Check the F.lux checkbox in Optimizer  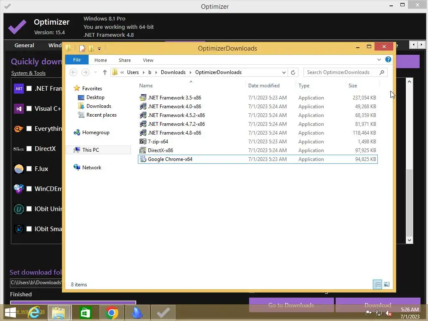[29, 169]
